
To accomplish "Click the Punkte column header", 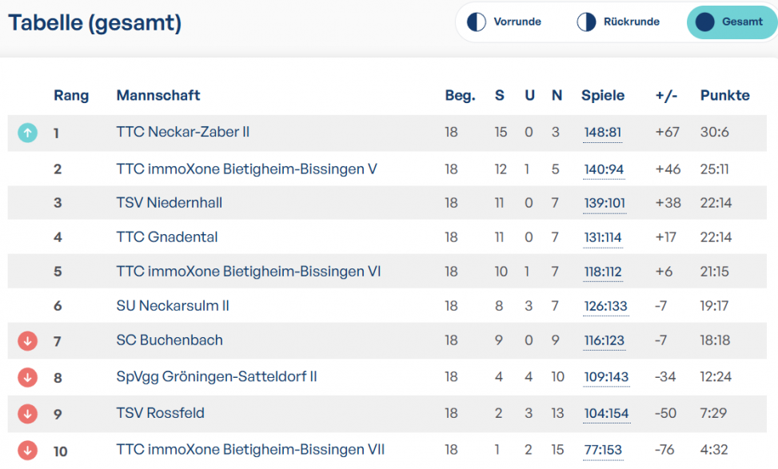I will [x=725, y=95].
